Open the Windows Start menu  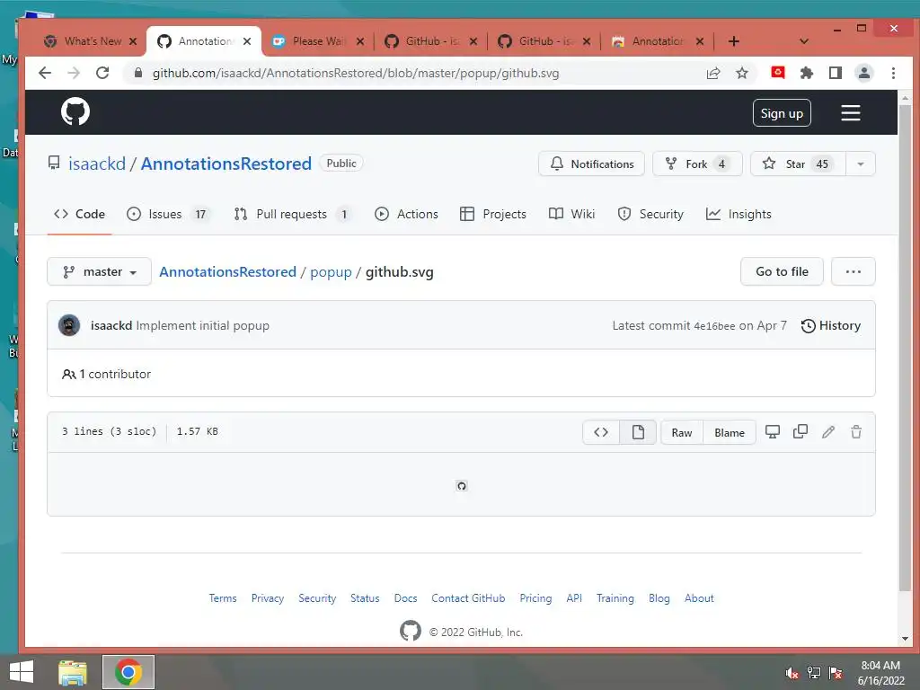coord(22,672)
